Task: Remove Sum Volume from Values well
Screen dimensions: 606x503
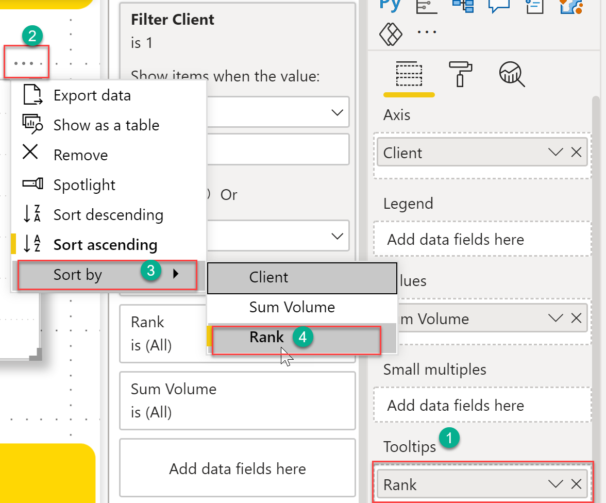Action: 576,318
